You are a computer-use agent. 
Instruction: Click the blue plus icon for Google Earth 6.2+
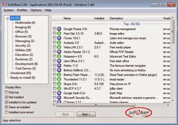(59, 93)
